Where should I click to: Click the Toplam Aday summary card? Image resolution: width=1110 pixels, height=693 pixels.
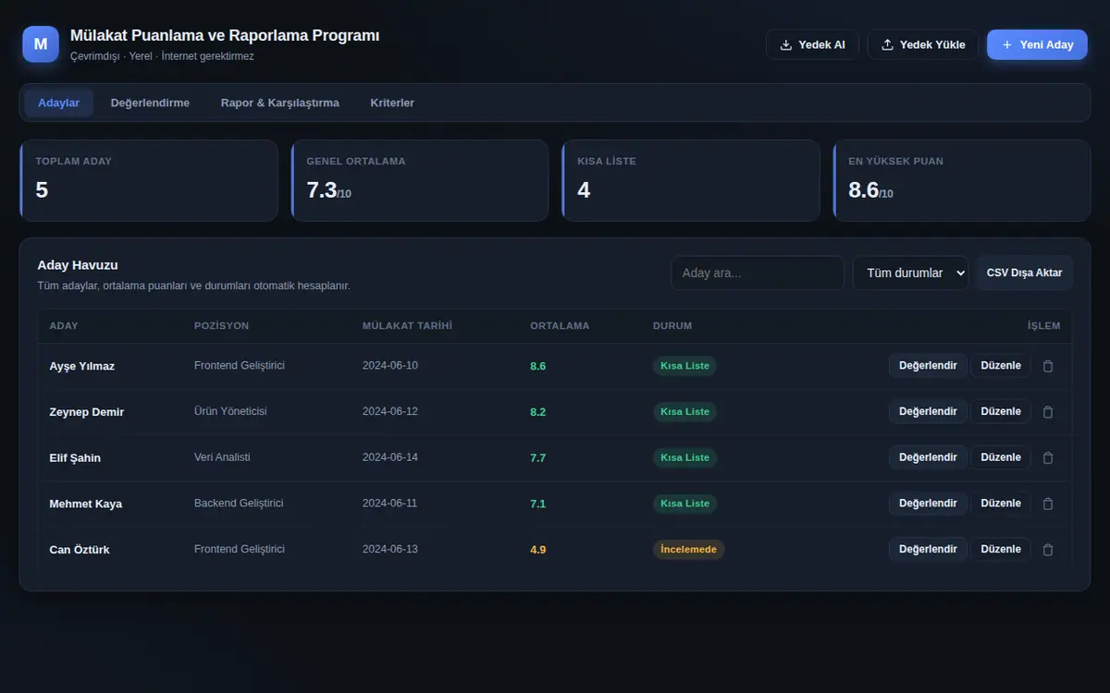point(149,180)
